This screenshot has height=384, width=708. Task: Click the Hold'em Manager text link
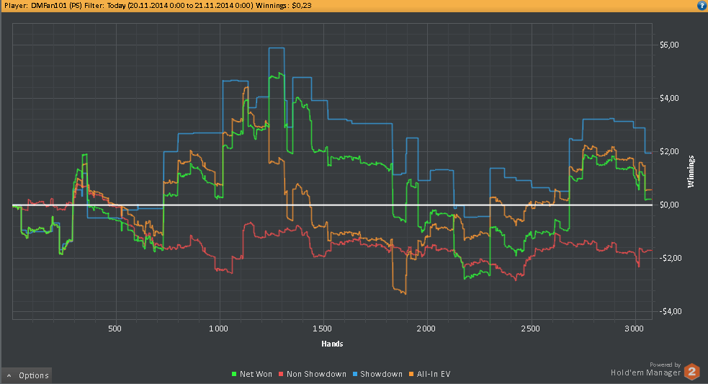click(645, 372)
